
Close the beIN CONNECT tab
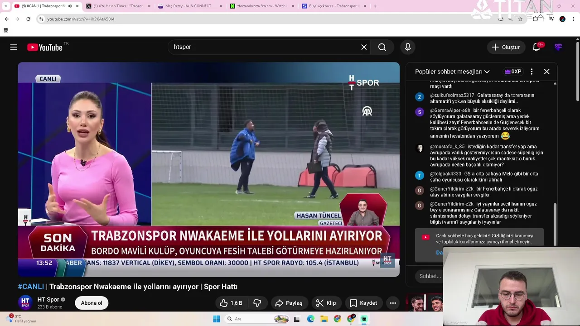coord(221,6)
